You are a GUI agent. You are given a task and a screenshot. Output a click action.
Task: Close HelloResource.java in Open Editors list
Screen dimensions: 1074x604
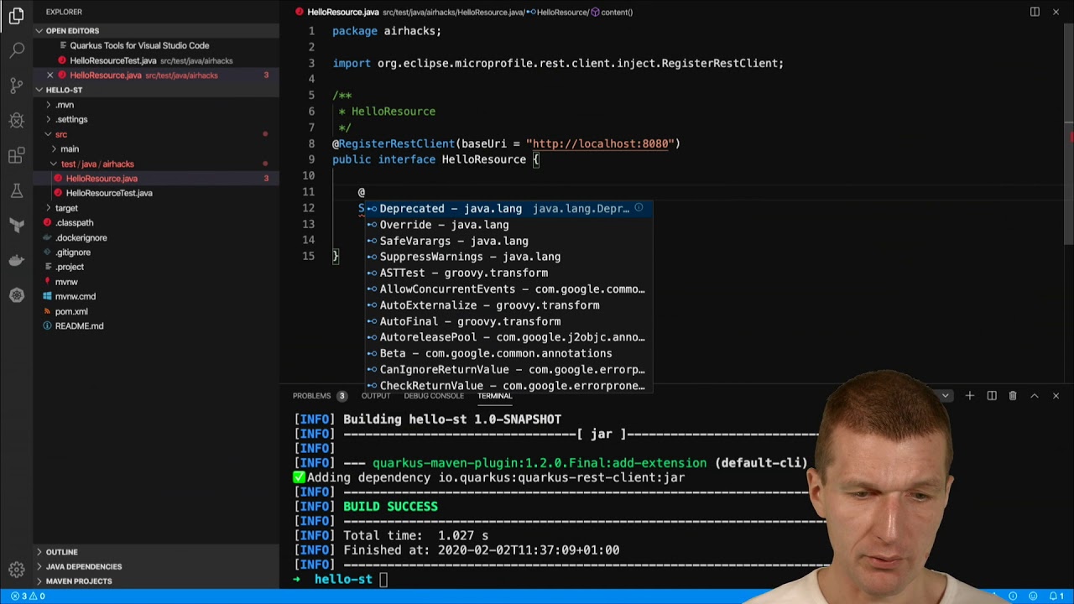coord(50,75)
